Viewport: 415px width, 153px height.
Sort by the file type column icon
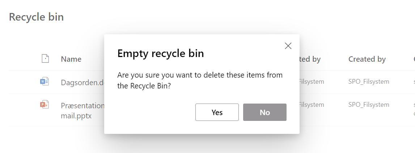pos(45,58)
